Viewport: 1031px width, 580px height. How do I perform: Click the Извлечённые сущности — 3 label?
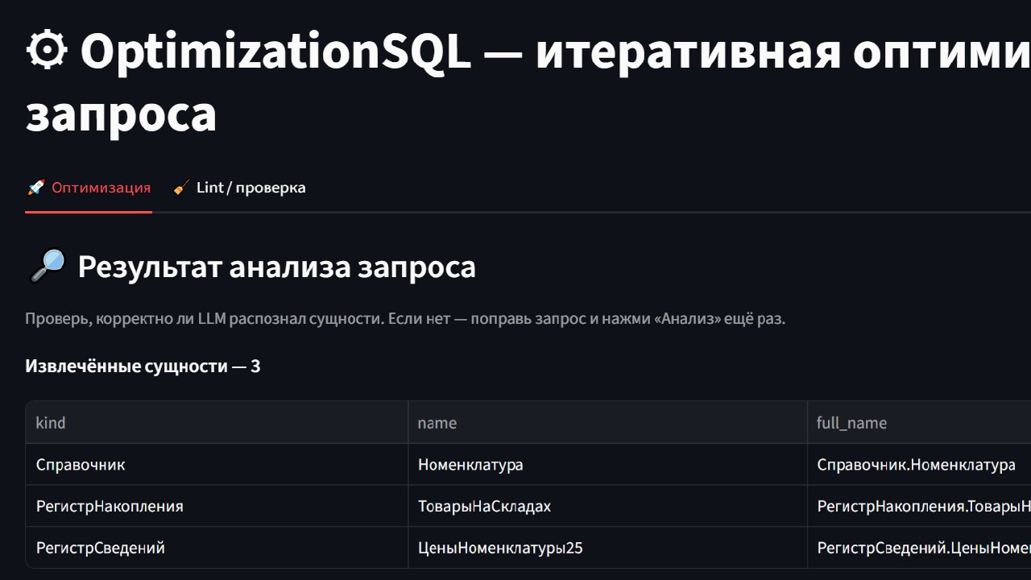point(143,367)
